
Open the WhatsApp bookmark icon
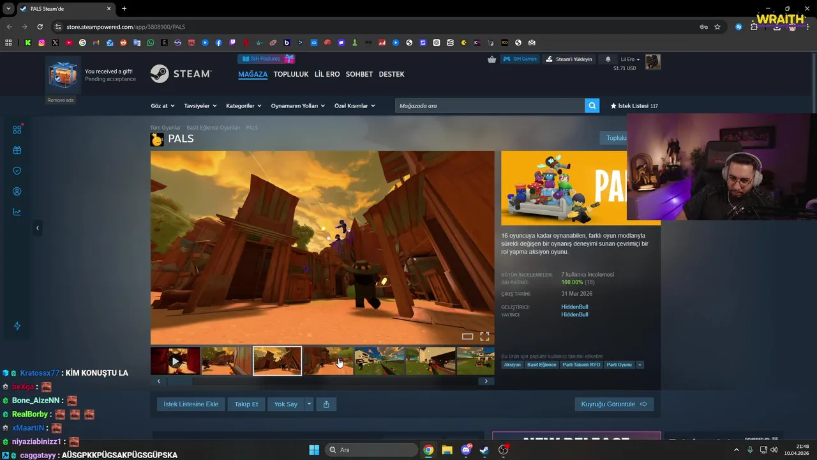coord(151,43)
